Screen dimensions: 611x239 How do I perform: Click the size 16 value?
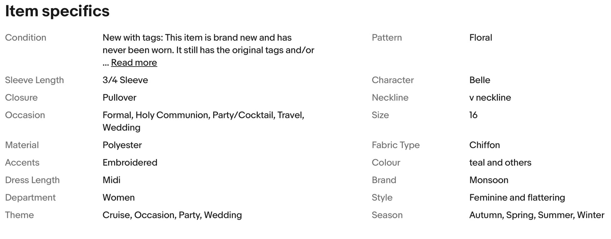pos(473,115)
